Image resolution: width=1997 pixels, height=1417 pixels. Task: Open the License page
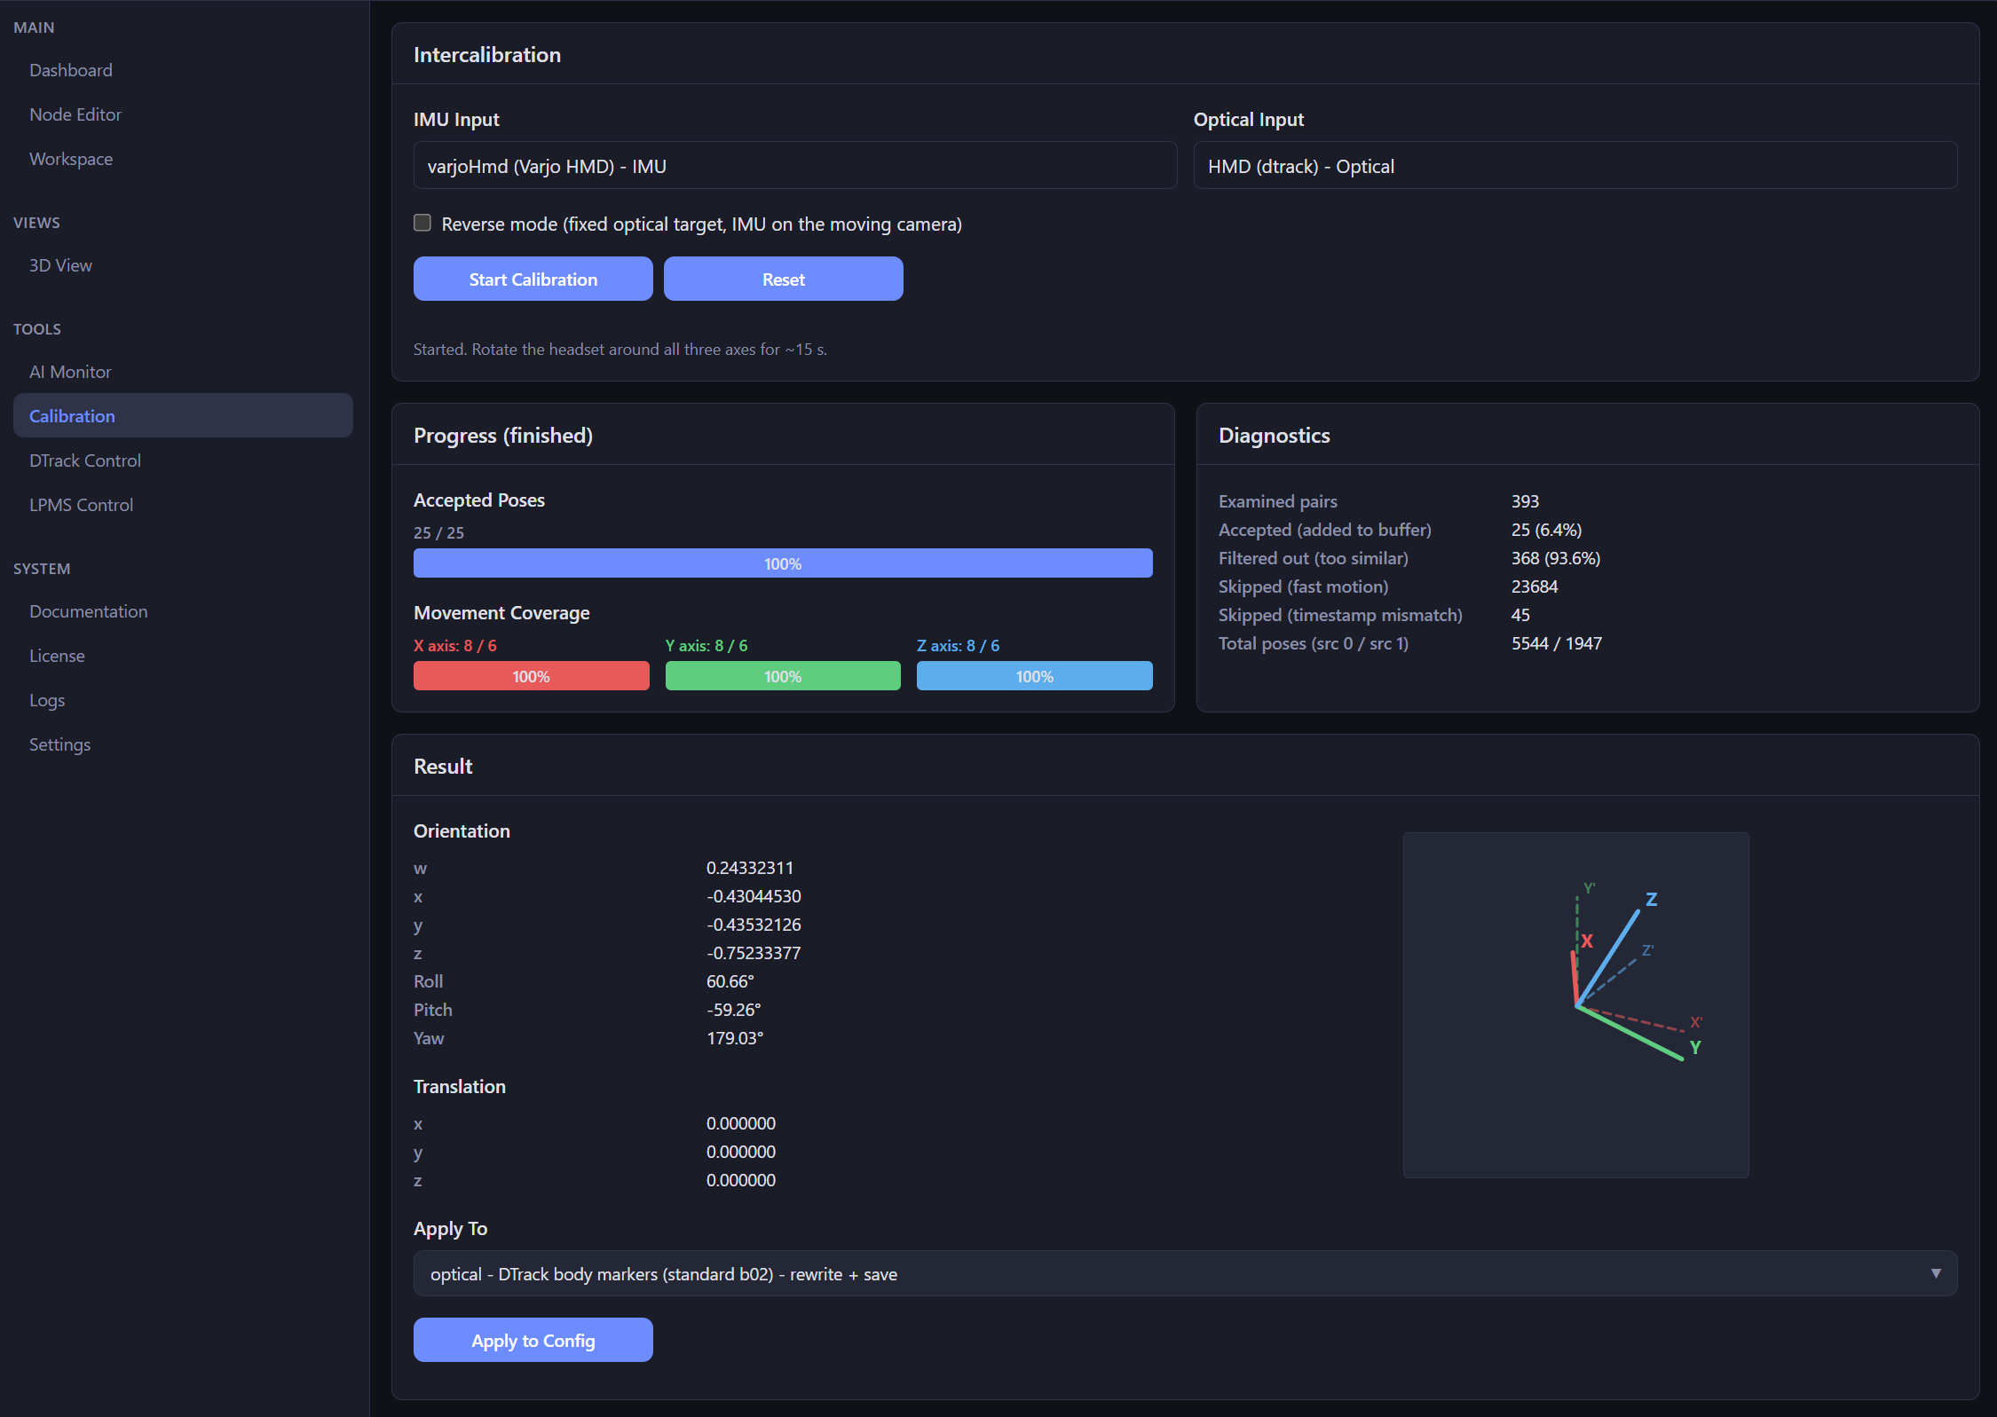point(57,656)
